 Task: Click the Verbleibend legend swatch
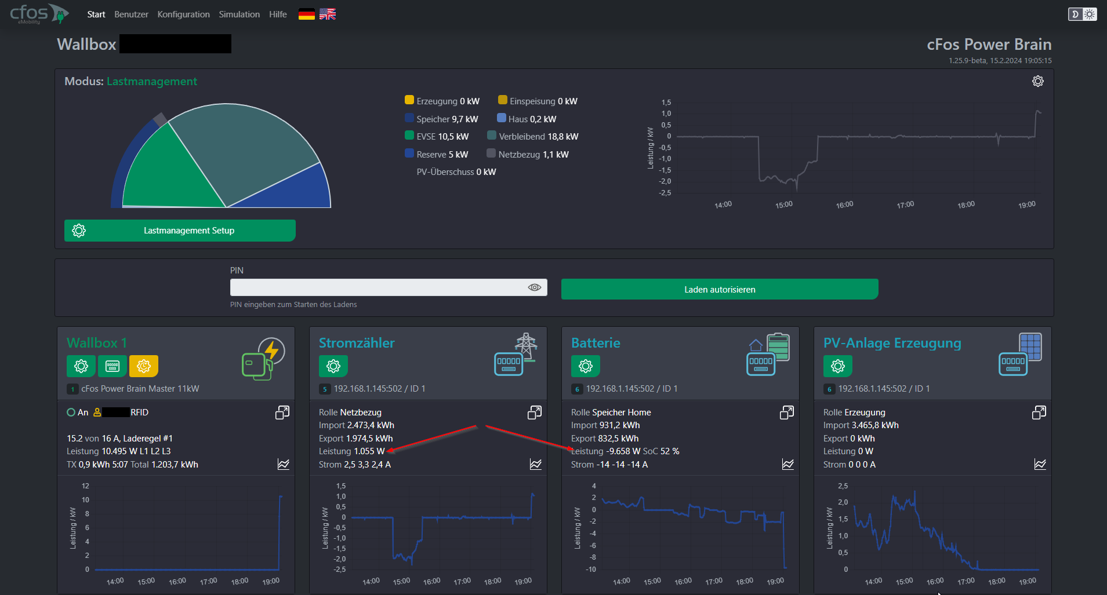[492, 136]
